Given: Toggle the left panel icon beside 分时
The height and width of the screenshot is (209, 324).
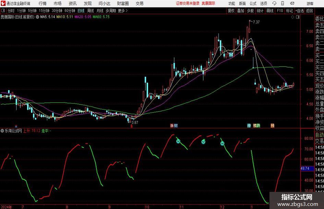Looking at the screenshot, I should pos(3,11).
